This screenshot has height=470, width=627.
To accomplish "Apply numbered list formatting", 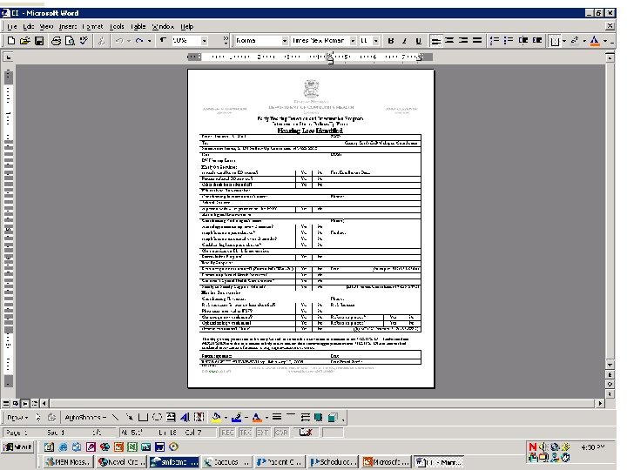I will (495, 40).
